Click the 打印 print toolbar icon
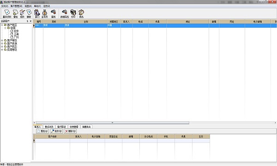 73,14
